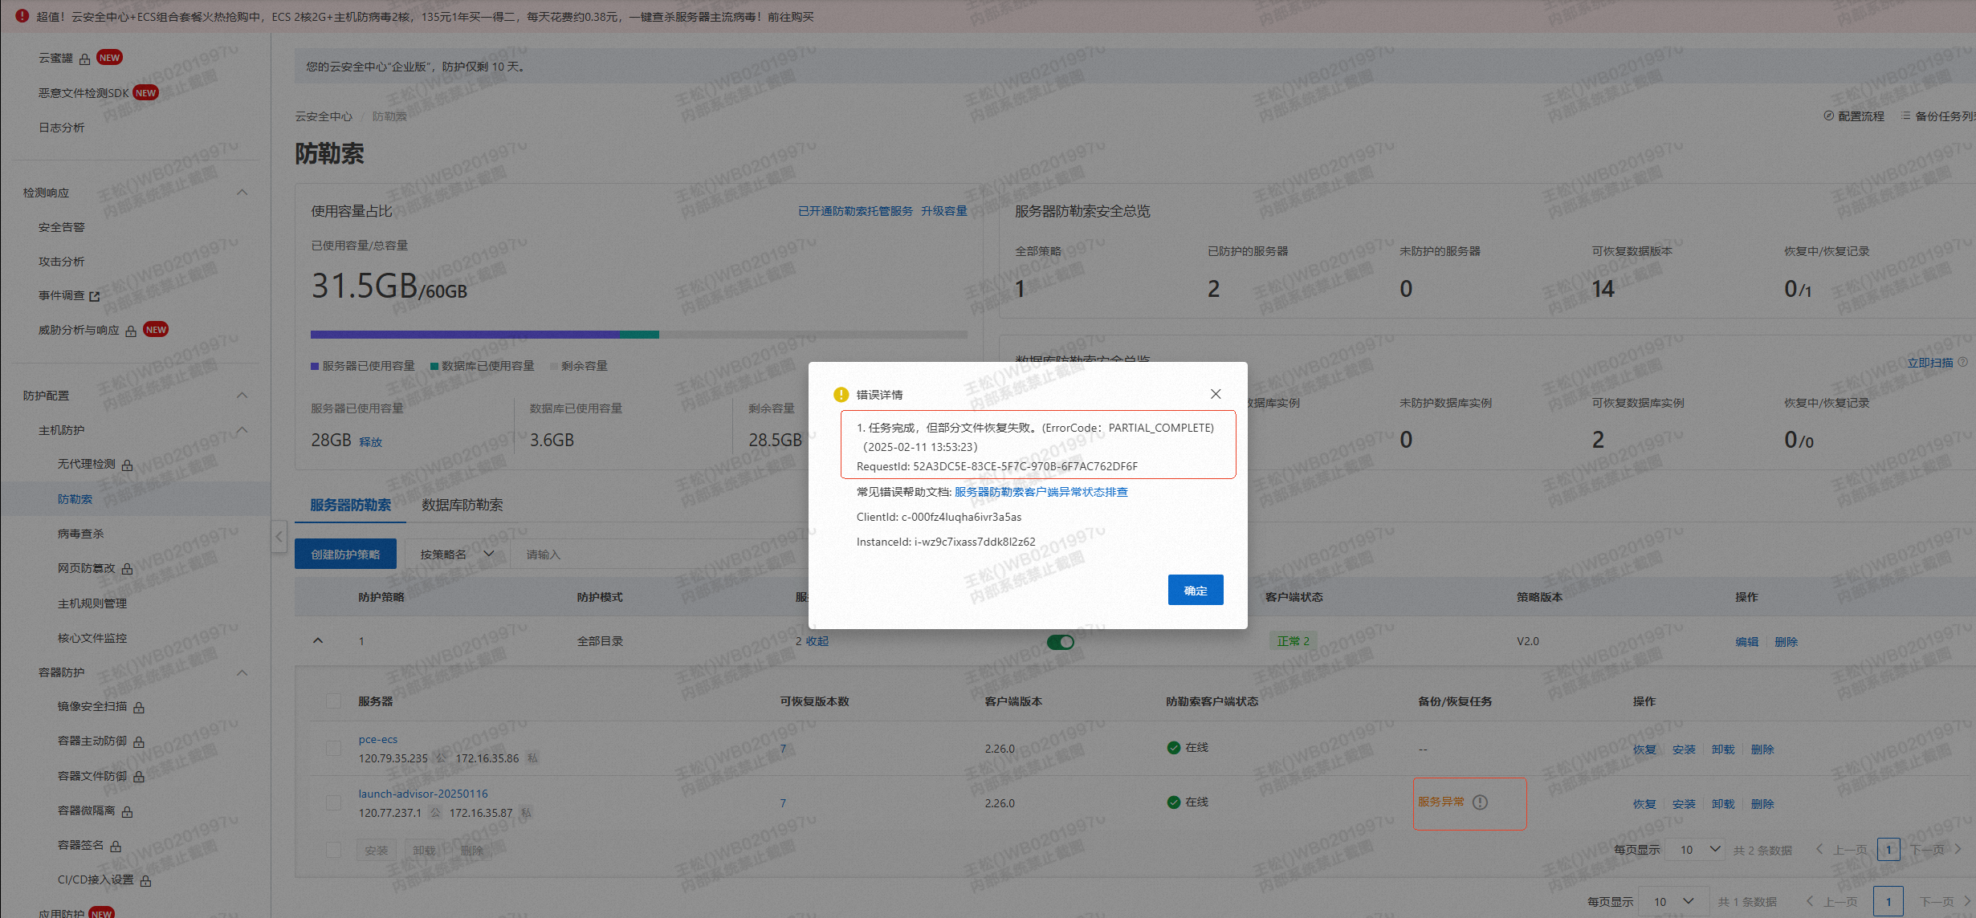Click the 配置流程 compass icon

1828,116
